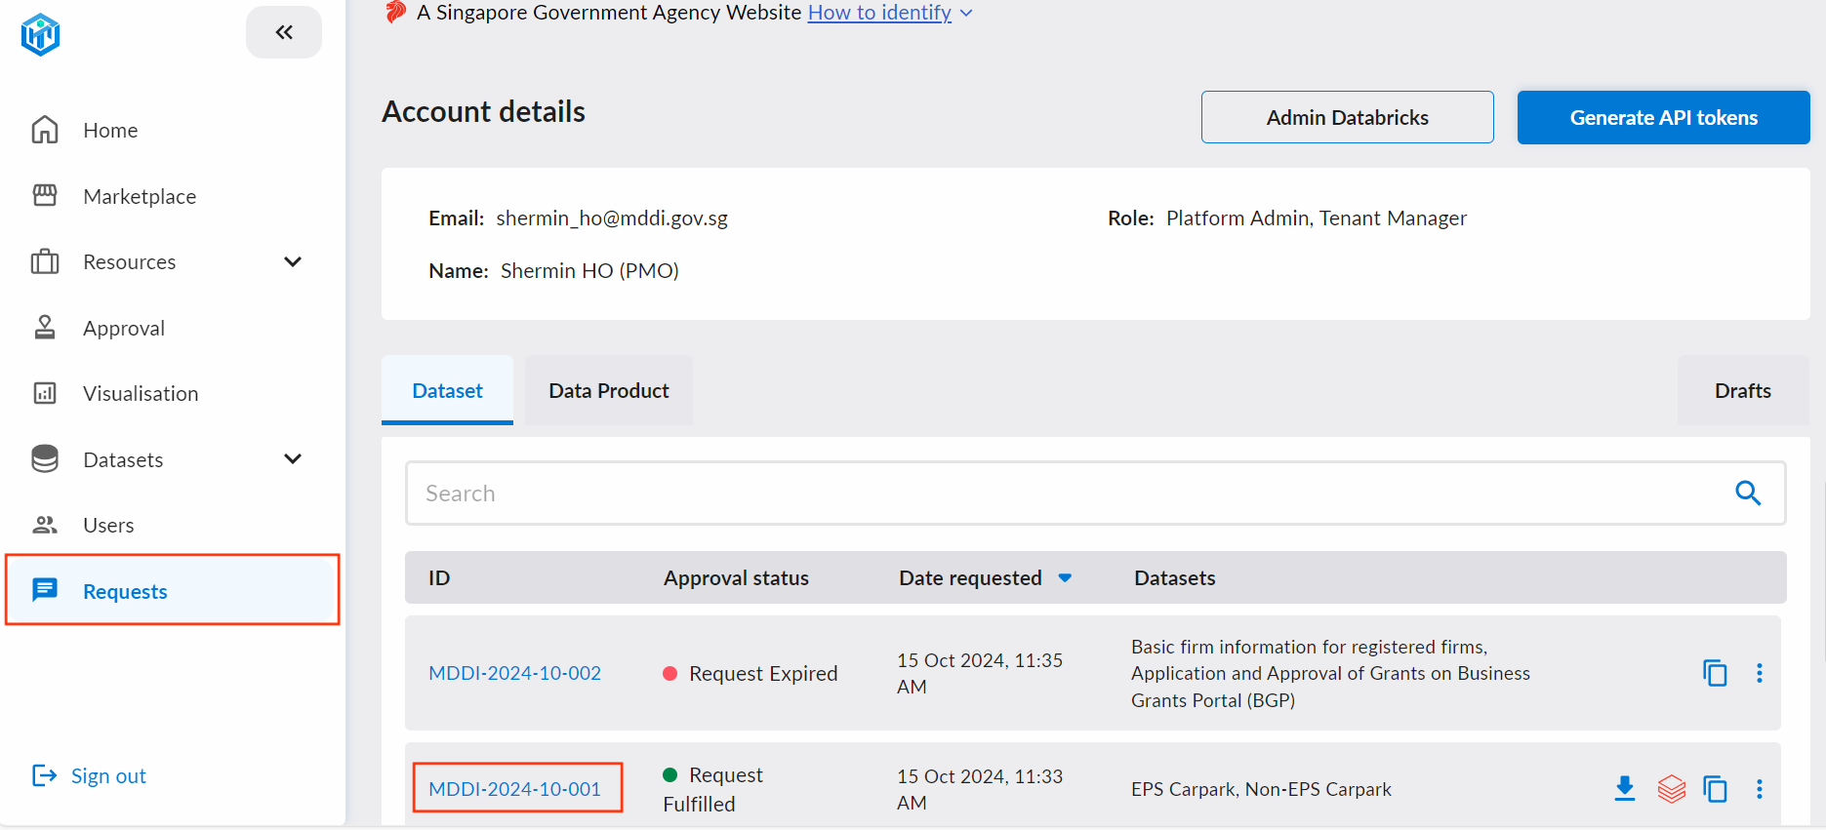Copy request MDDI-2024-10-001 using the duplicate icon
The height and width of the screenshot is (830, 1826).
click(x=1715, y=788)
